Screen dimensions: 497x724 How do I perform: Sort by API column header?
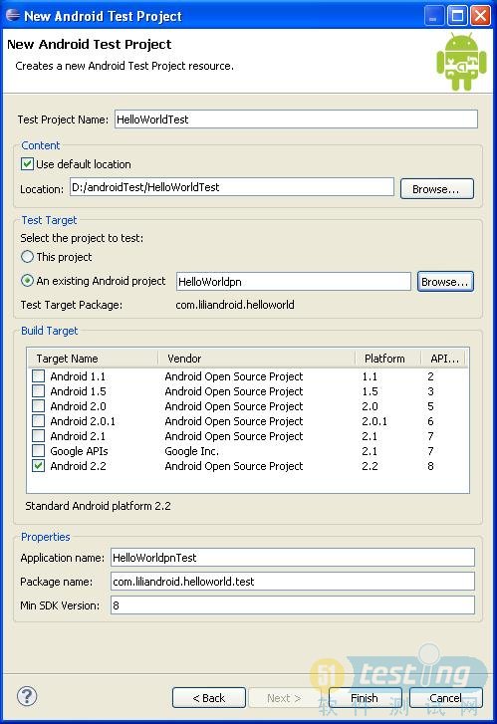point(444,359)
